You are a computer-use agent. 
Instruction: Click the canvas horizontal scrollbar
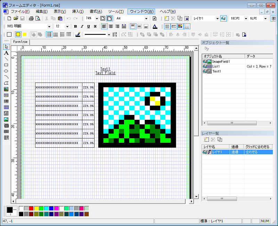[x=101, y=201]
